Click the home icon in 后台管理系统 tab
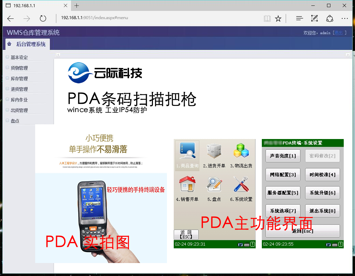Image resolution: width=355 pixels, height=276 pixels. point(9,44)
